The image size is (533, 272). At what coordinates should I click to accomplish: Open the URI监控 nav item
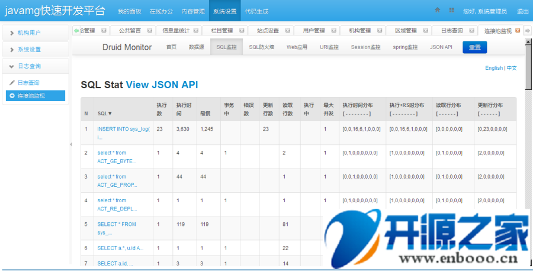pos(329,47)
